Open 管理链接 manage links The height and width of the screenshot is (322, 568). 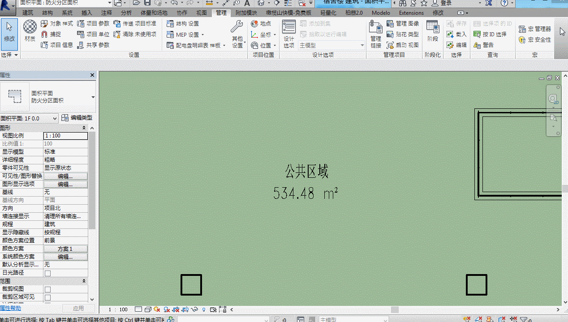(376, 34)
